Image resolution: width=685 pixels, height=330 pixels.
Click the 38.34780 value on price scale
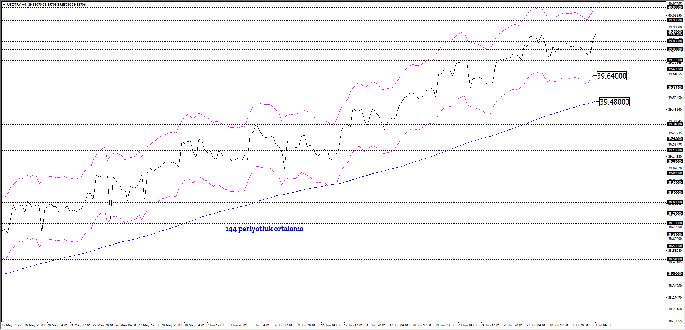(675, 286)
